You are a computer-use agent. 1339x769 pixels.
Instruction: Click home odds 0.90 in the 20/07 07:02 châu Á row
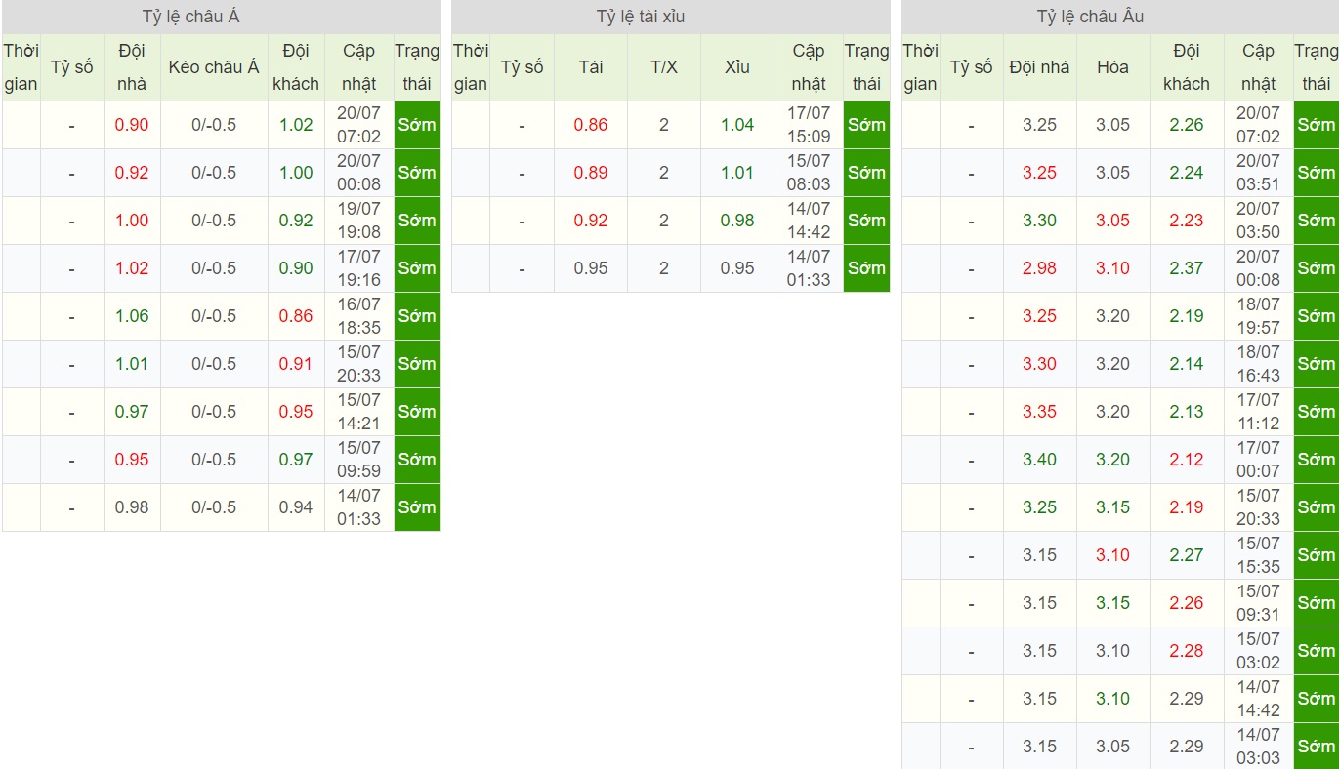132,125
